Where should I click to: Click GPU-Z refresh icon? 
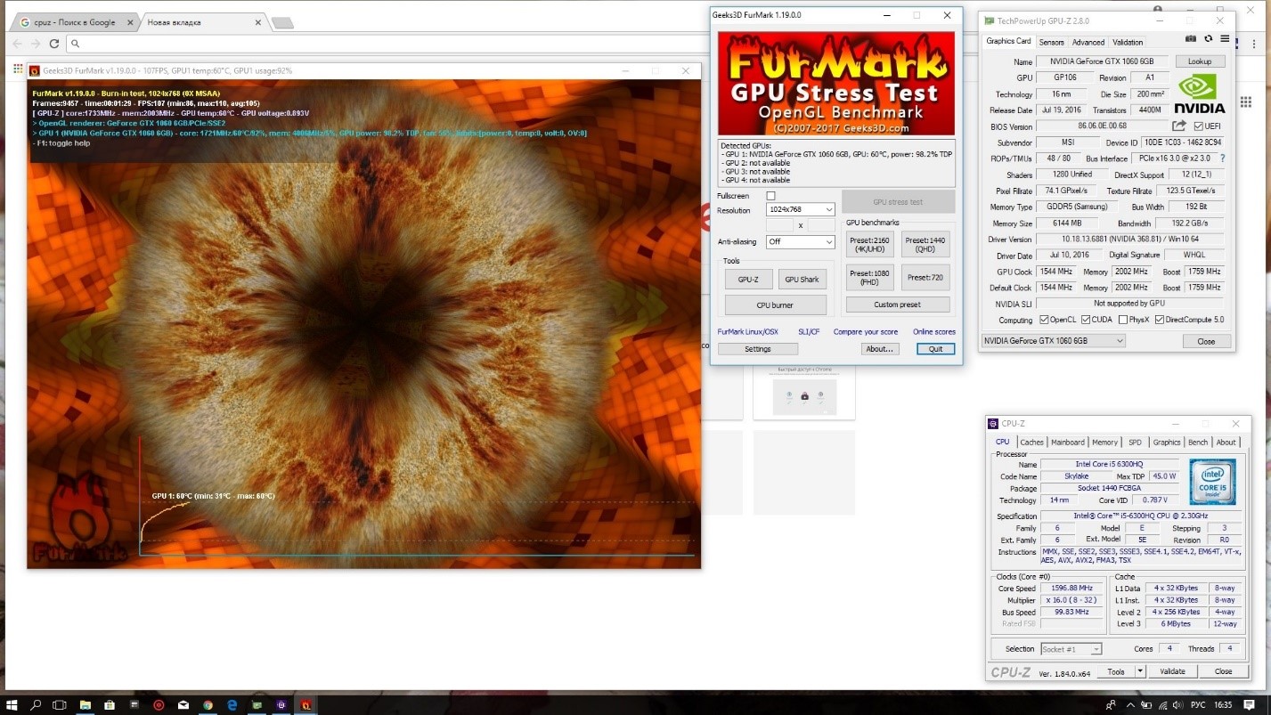[1209, 39]
